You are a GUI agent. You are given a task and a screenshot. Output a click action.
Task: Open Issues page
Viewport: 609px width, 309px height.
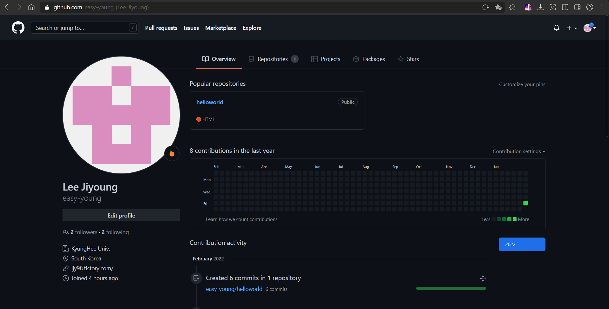[191, 28]
